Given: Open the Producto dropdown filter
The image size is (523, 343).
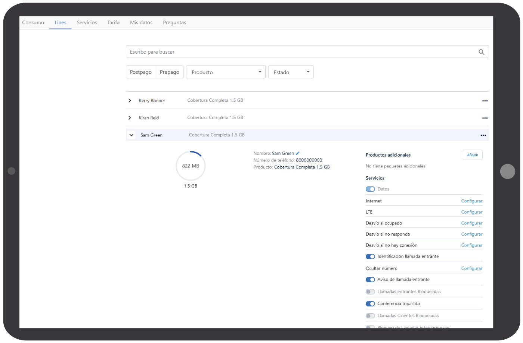Looking at the screenshot, I should pyautogui.click(x=226, y=72).
